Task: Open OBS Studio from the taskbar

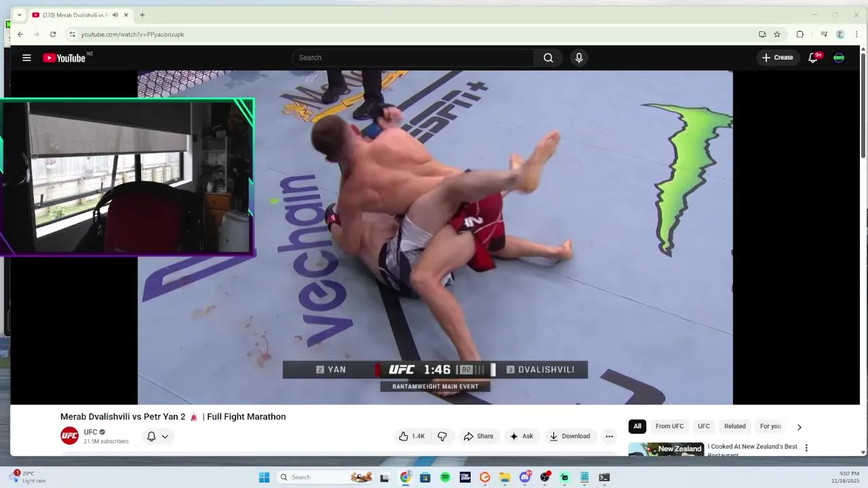Action: click(x=545, y=477)
